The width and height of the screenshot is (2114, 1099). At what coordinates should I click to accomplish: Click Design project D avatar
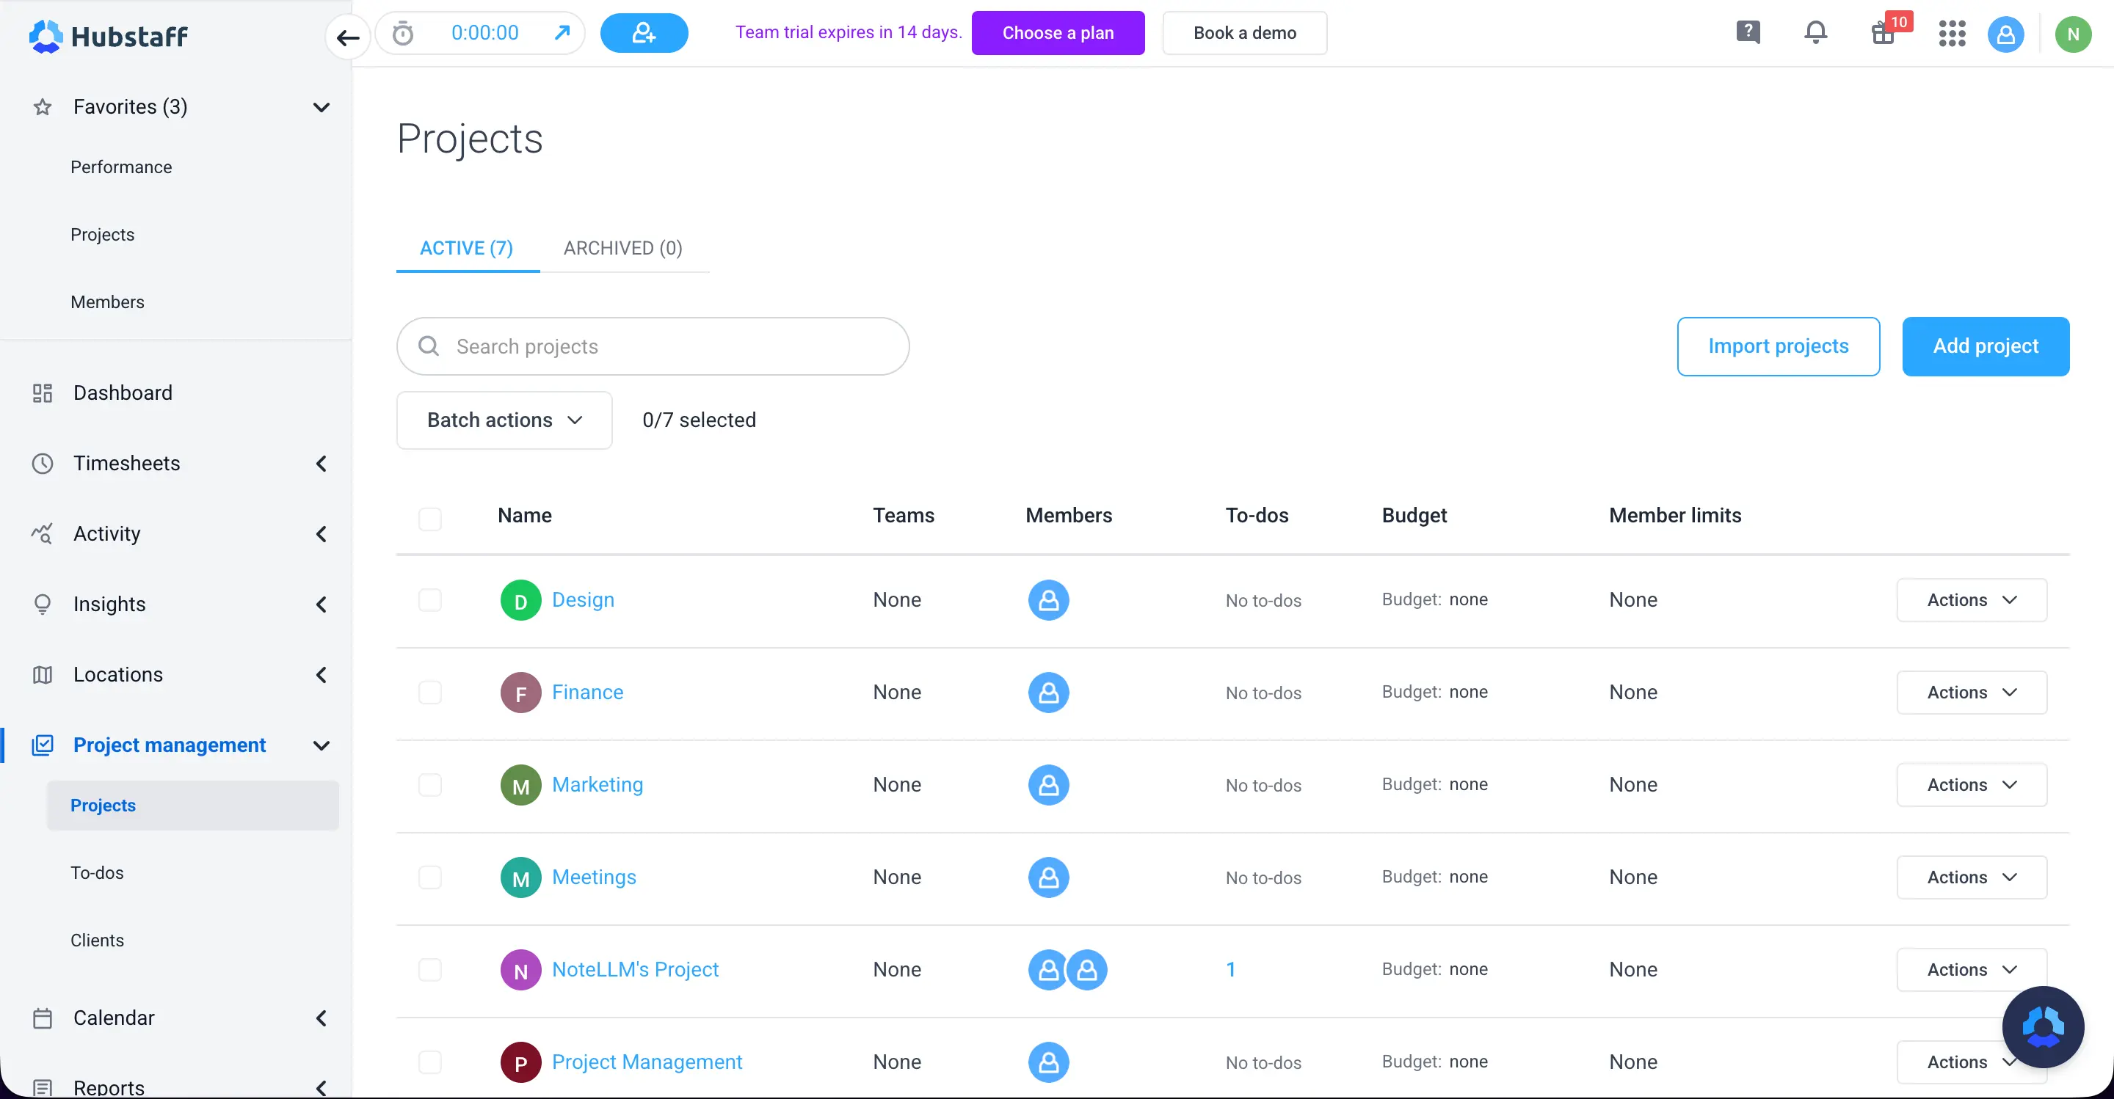(x=520, y=600)
